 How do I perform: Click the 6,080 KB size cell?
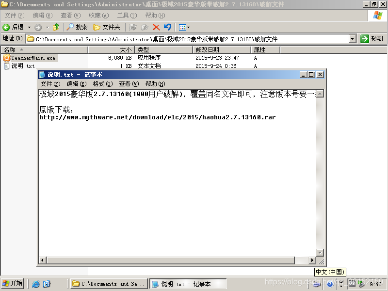tap(120, 58)
